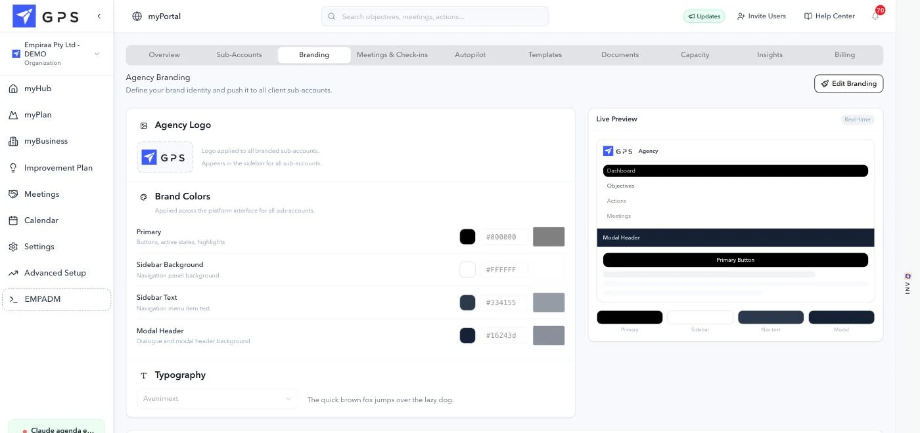Click the Sidebar Background white color swatch
This screenshot has height=433, width=920.
coord(467,270)
